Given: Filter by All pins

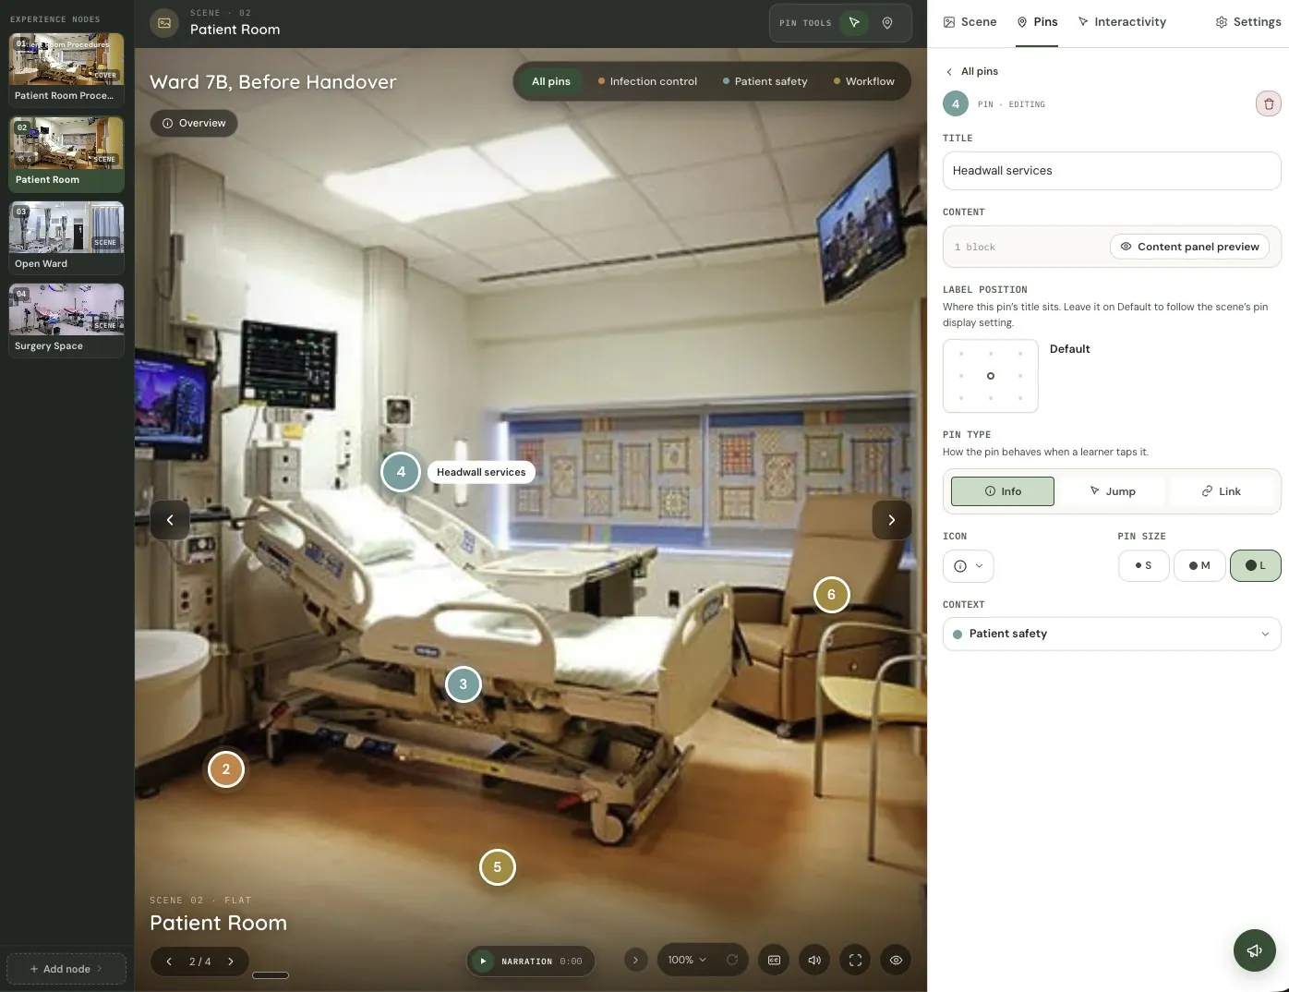Looking at the screenshot, I should coord(551,81).
